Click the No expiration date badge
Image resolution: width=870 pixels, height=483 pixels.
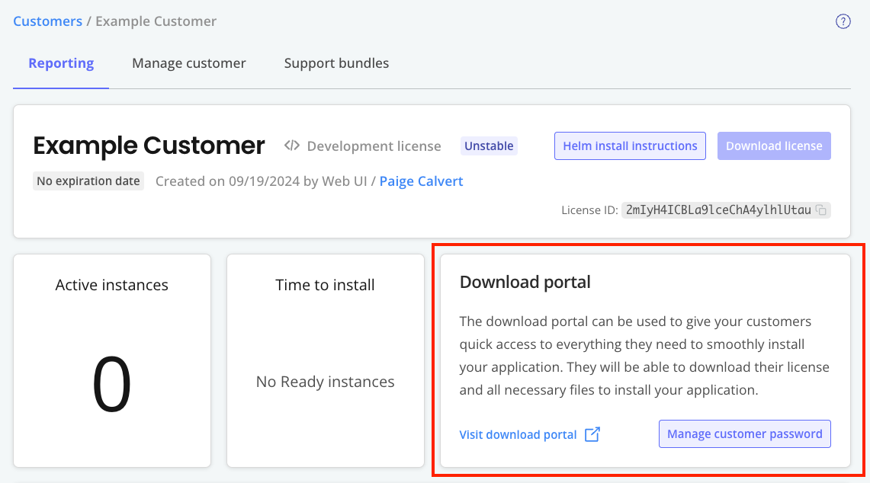88,181
